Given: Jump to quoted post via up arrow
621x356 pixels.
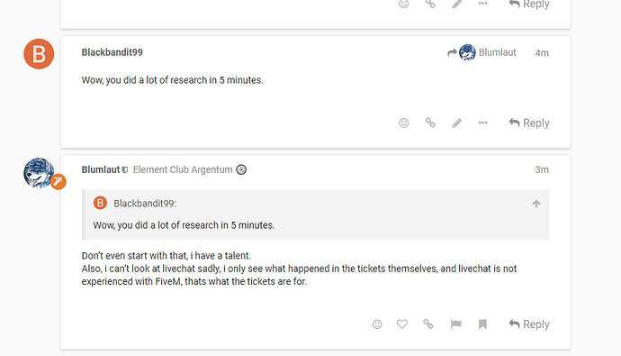Looking at the screenshot, I should [536, 204].
